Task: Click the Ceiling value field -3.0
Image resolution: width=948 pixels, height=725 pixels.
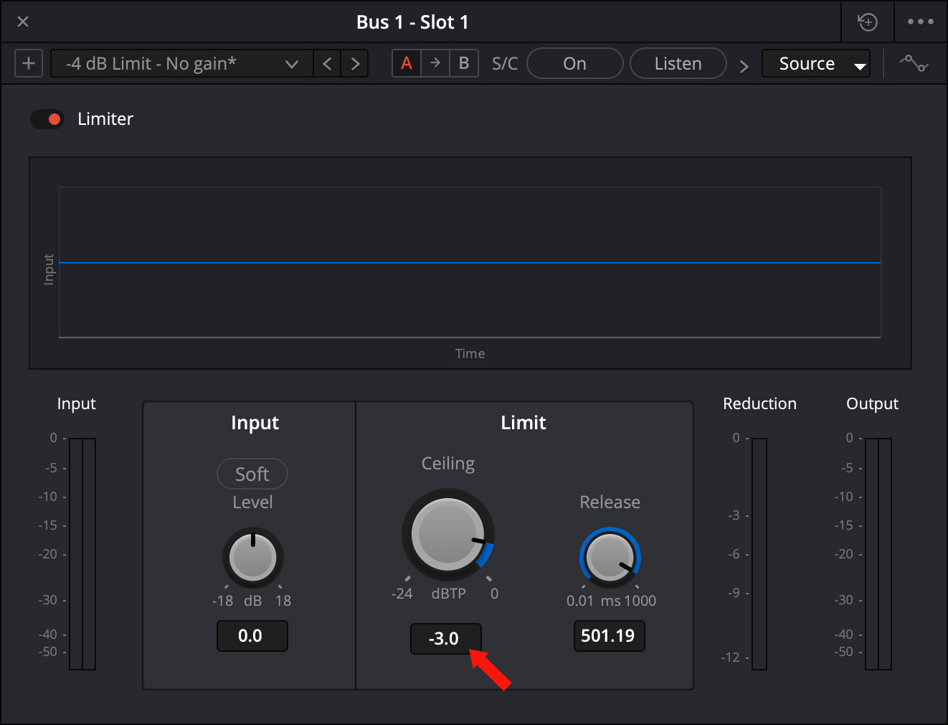Action: pyautogui.click(x=445, y=638)
